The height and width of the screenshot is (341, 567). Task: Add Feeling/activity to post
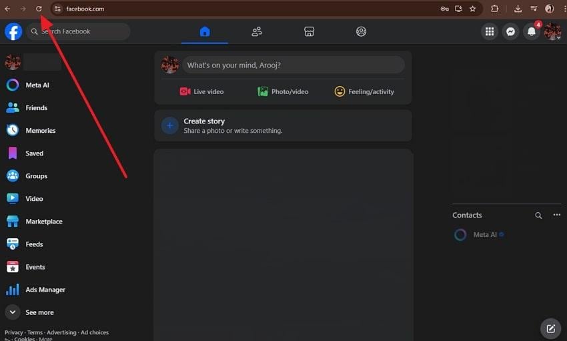(364, 91)
